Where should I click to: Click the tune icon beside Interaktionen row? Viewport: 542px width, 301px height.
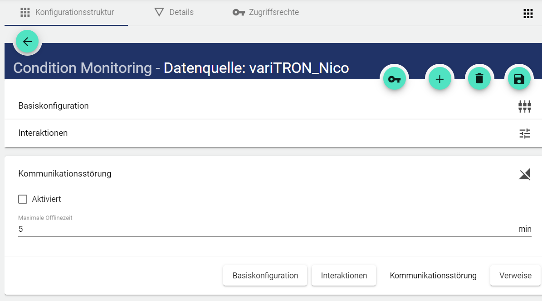pyautogui.click(x=524, y=134)
